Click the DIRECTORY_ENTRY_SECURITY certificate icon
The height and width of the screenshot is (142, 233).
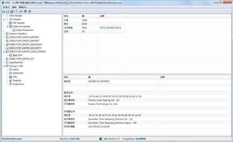(7, 48)
